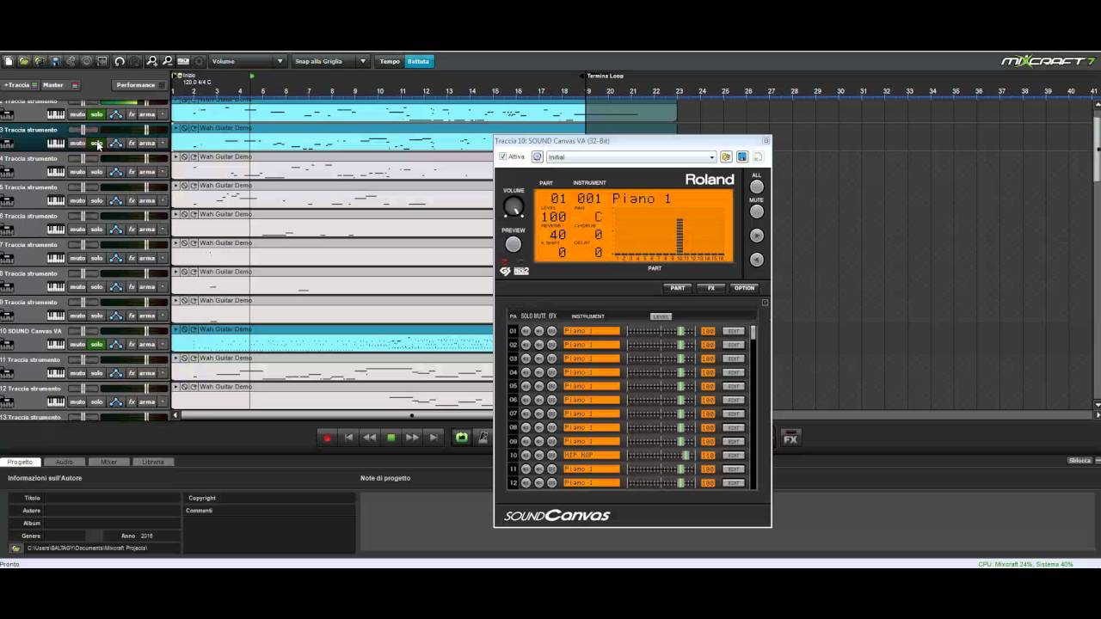Zoom in with the magnifier plus icon
The width and height of the screenshot is (1101, 619).
coord(151,61)
